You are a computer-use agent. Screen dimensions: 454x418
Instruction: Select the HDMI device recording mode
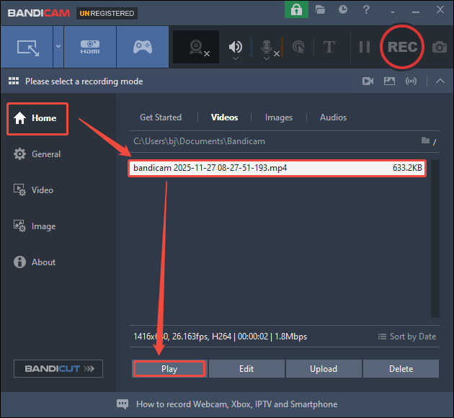click(90, 47)
